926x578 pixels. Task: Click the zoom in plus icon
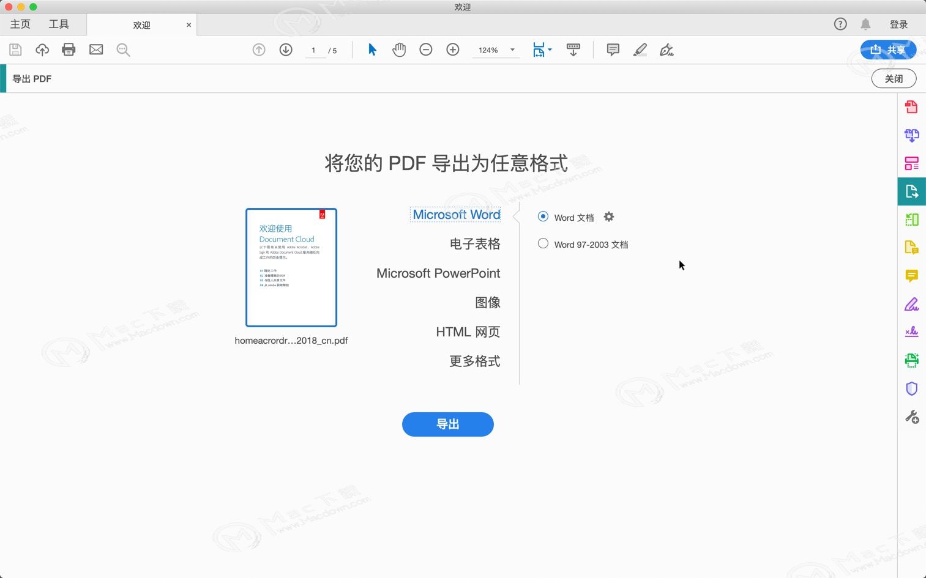[x=453, y=50]
